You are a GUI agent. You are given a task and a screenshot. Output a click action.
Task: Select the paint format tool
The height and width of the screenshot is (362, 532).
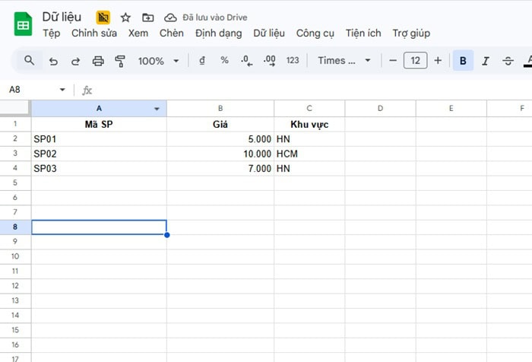pos(119,61)
